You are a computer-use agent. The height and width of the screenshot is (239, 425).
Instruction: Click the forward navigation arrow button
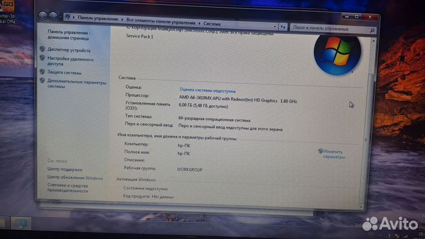click(54, 16)
